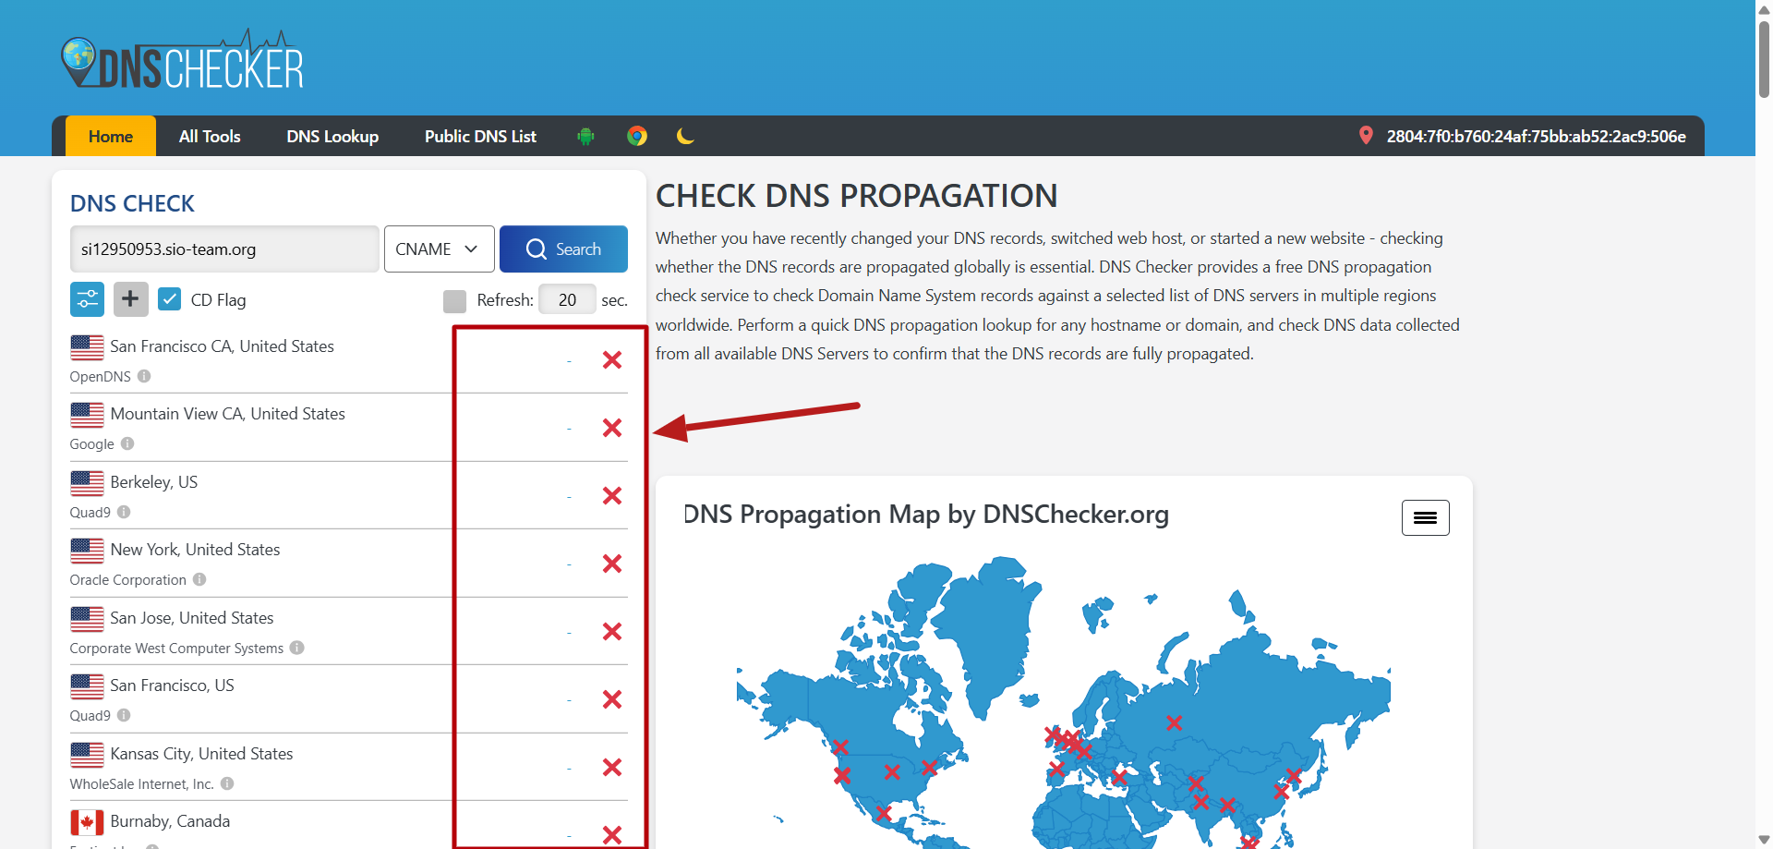Select 'San Francisco CA, United States' text
The height and width of the screenshot is (849, 1773).
coord(222,346)
